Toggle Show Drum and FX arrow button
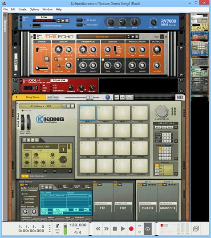 25,176
